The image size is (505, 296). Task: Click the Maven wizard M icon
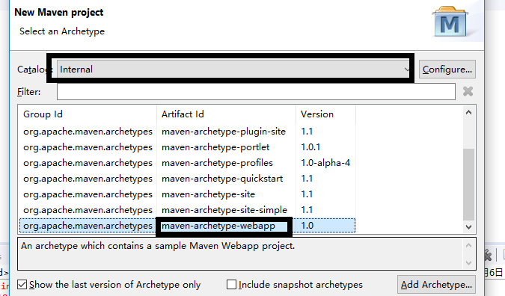tap(450, 22)
